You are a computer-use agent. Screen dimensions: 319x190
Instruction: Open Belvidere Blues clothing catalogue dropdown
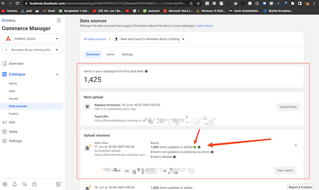[x=32, y=50]
